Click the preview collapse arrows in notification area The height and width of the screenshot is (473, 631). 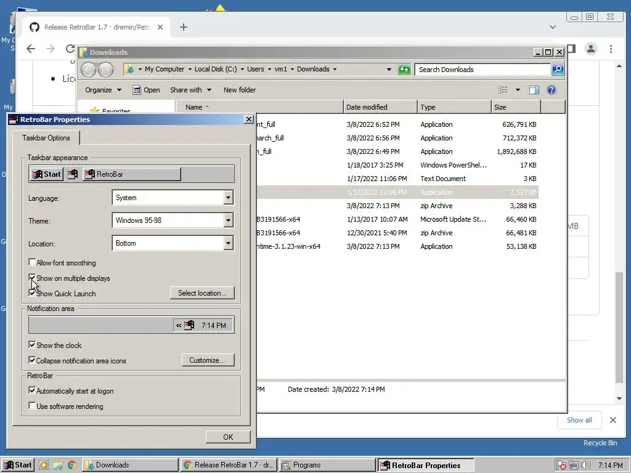click(179, 325)
